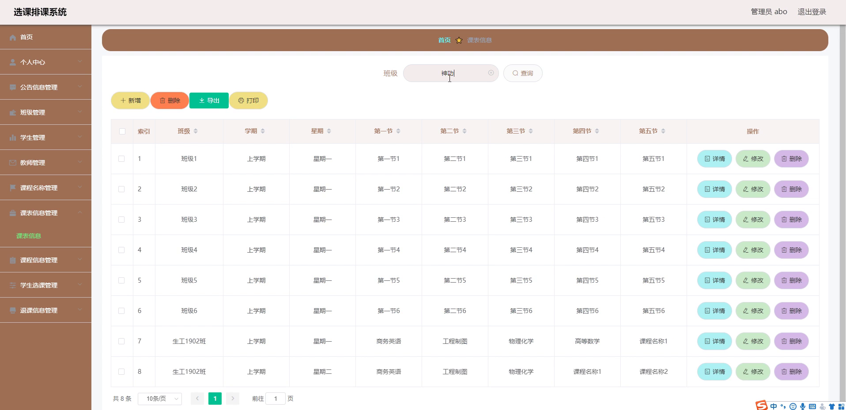
Task: Open the 10条/页 page size dropdown
Action: click(x=160, y=399)
